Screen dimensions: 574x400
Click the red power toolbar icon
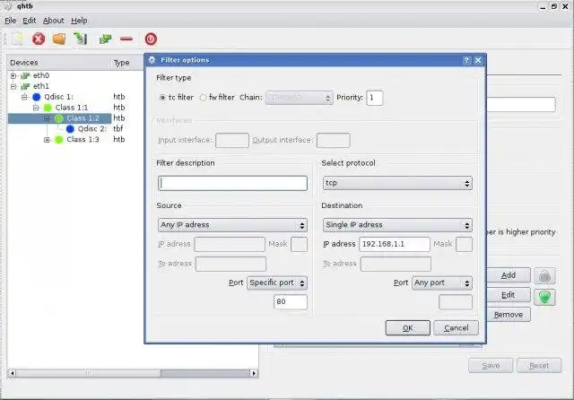(151, 39)
